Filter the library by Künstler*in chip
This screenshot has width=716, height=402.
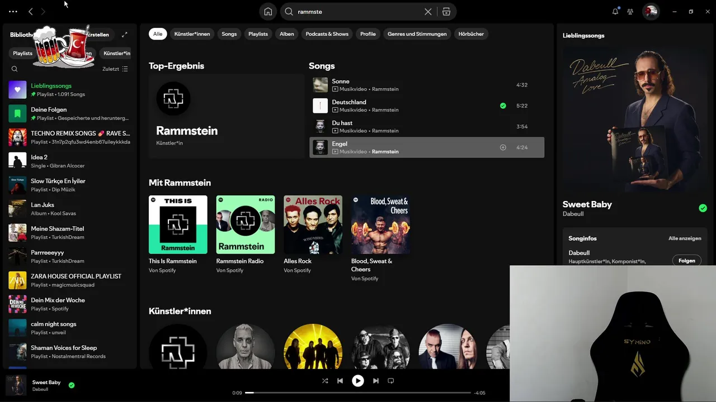tap(117, 54)
